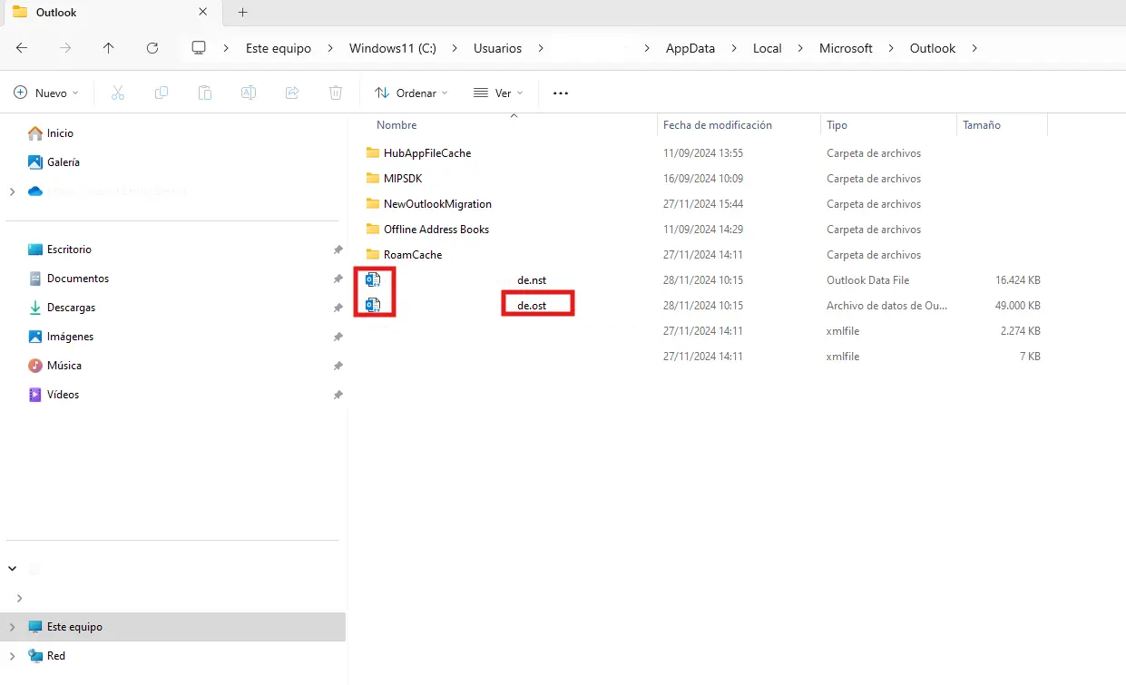Unpin Imágenes using its pin icon
Viewport: 1126px width, 685px height.
click(338, 337)
